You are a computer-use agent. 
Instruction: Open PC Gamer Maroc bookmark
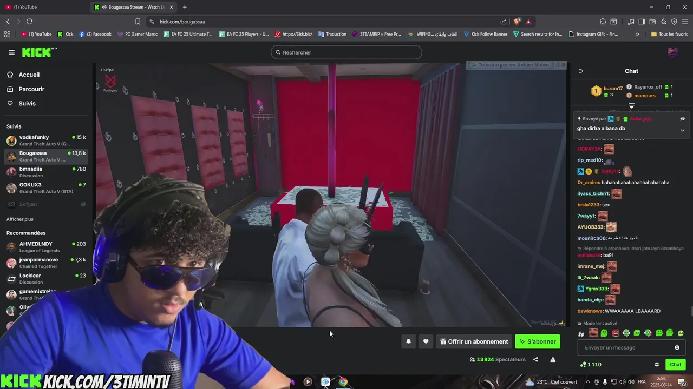point(137,34)
